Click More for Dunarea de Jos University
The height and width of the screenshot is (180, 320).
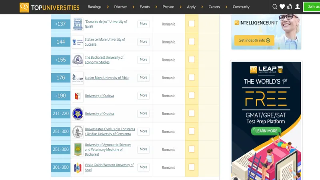144,24
